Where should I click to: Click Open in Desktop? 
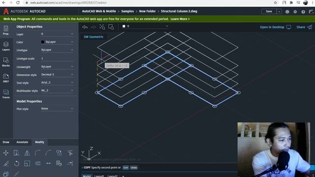[276, 27]
